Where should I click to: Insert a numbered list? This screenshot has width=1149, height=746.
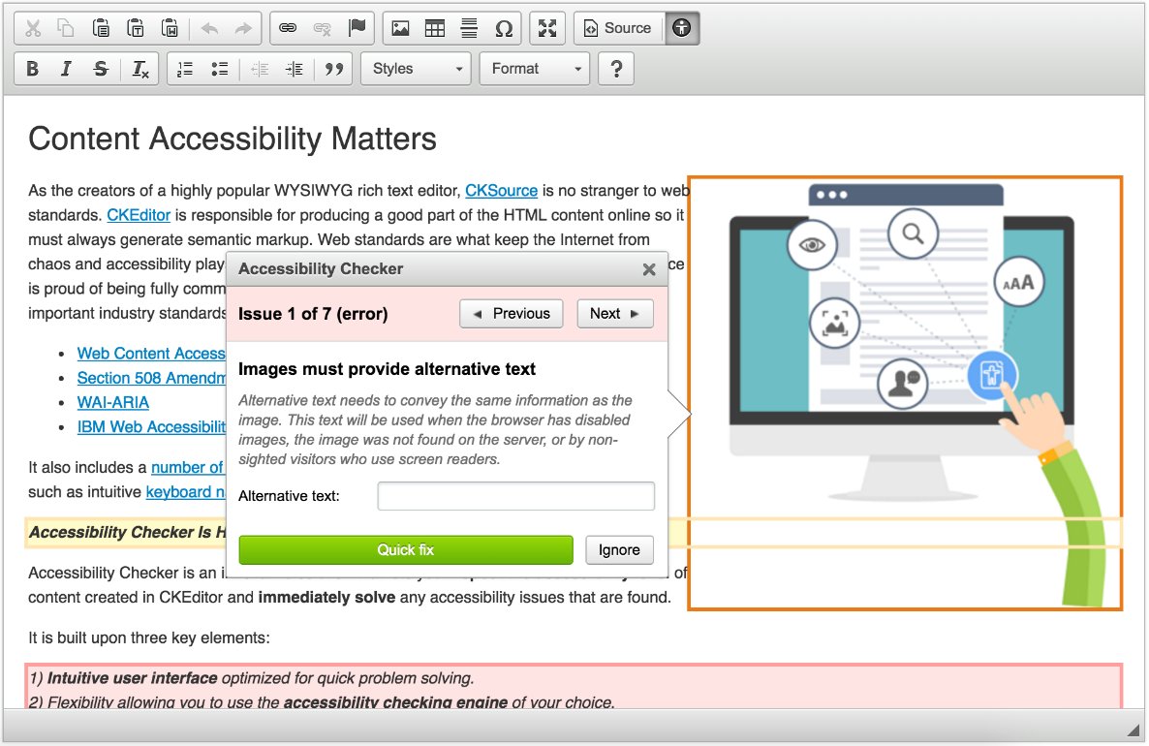point(184,68)
